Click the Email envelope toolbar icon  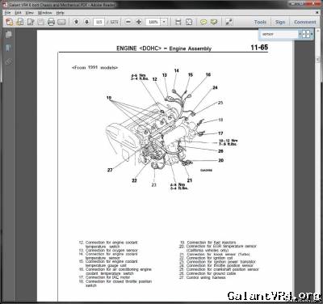(x=61, y=22)
